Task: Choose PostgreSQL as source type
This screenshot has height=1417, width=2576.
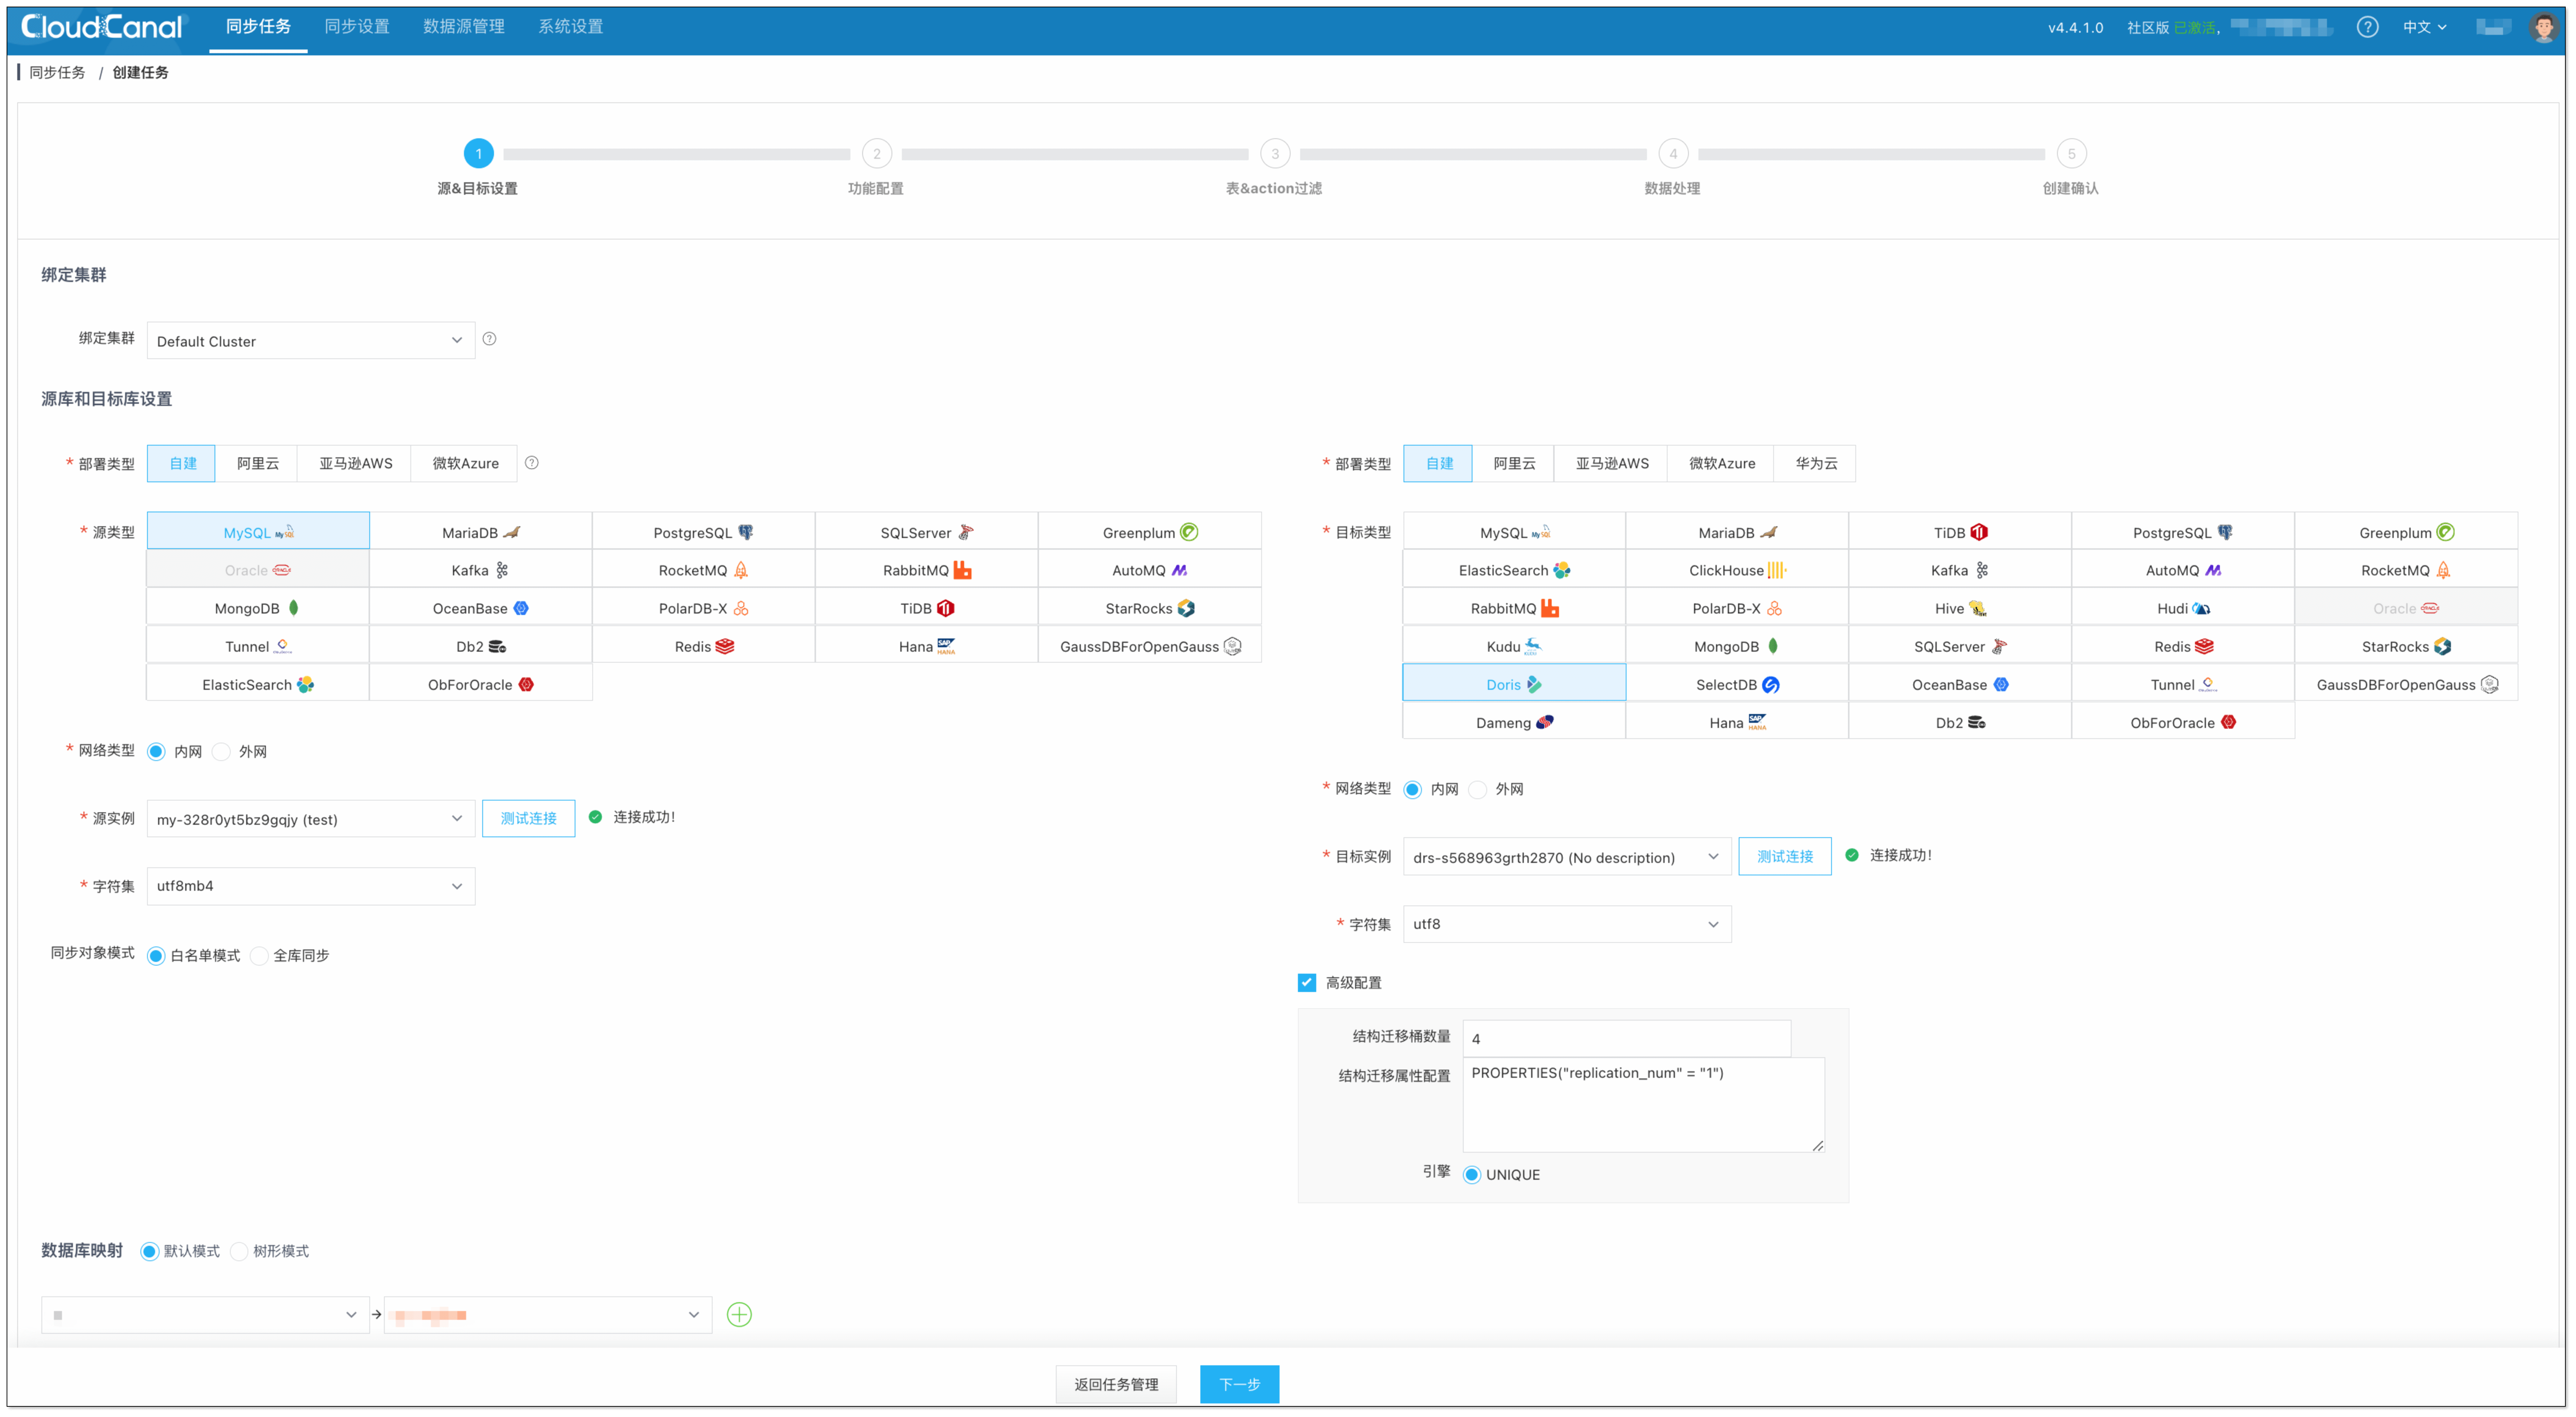Action: tap(703, 532)
